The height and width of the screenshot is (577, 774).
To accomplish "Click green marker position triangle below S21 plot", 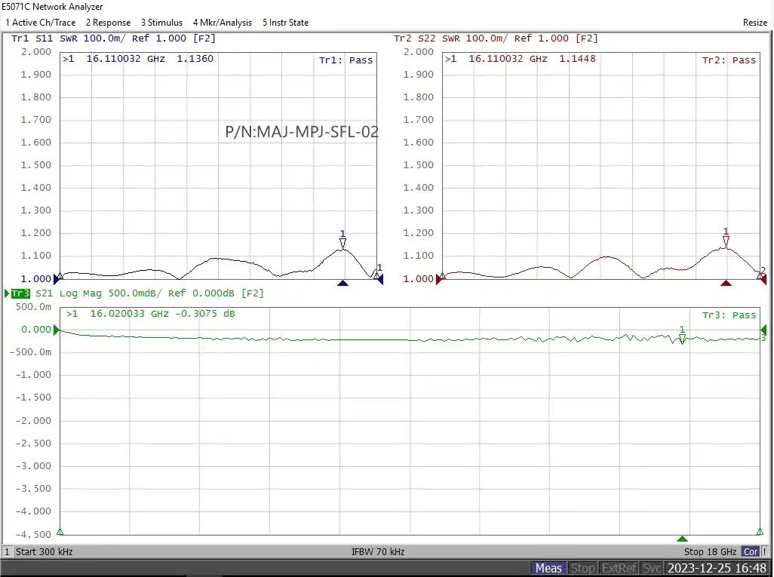I will pyautogui.click(x=682, y=539).
